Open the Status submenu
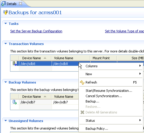The height and width of the screenshot is (133, 144). [111, 121]
